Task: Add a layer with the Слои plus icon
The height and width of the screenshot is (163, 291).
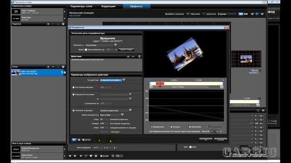Action: (48, 67)
